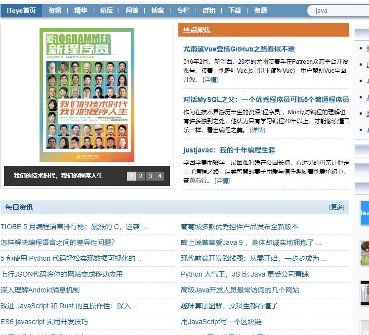Open 趣味算法图解，文科生都看懂了
The width and height of the screenshot is (369, 335).
(229, 306)
